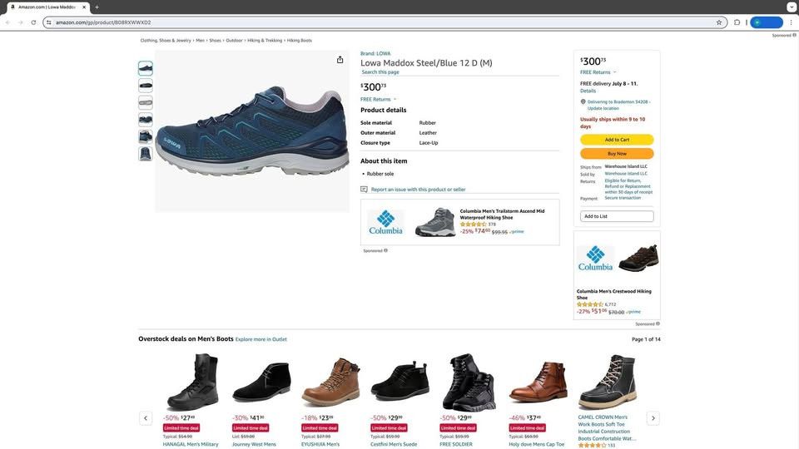799x449 pixels.
Task: Select the second shoe thumbnail image
Action: 145,86
